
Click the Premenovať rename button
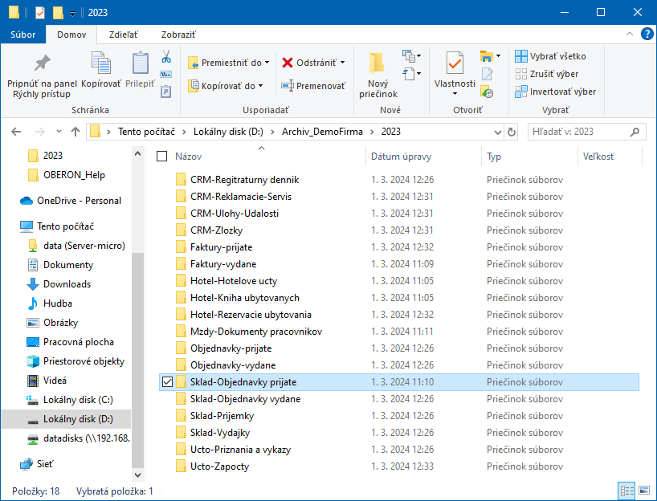(x=313, y=86)
